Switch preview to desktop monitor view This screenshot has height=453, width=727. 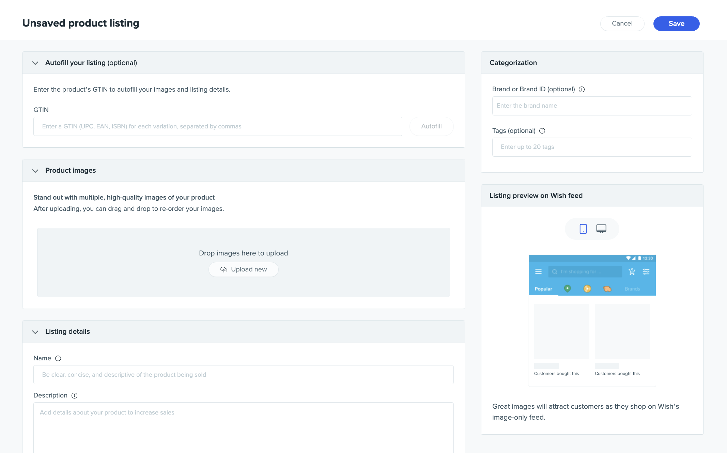[x=601, y=229]
